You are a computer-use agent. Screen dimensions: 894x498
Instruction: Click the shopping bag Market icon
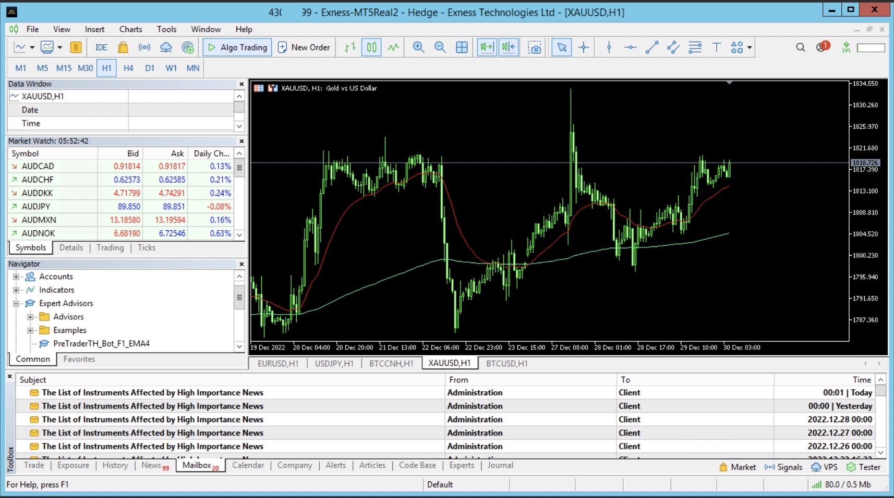click(123, 47)
